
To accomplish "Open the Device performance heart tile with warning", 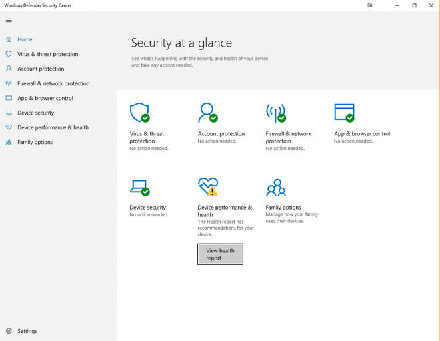I will (208, 186).
